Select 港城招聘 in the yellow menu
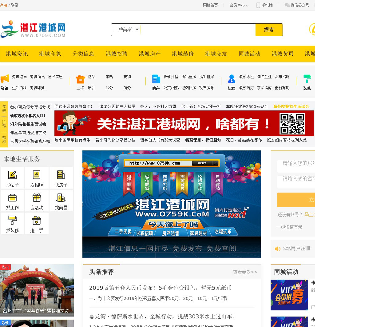Viewport: 369px width, 327px height. coord(117,54)
